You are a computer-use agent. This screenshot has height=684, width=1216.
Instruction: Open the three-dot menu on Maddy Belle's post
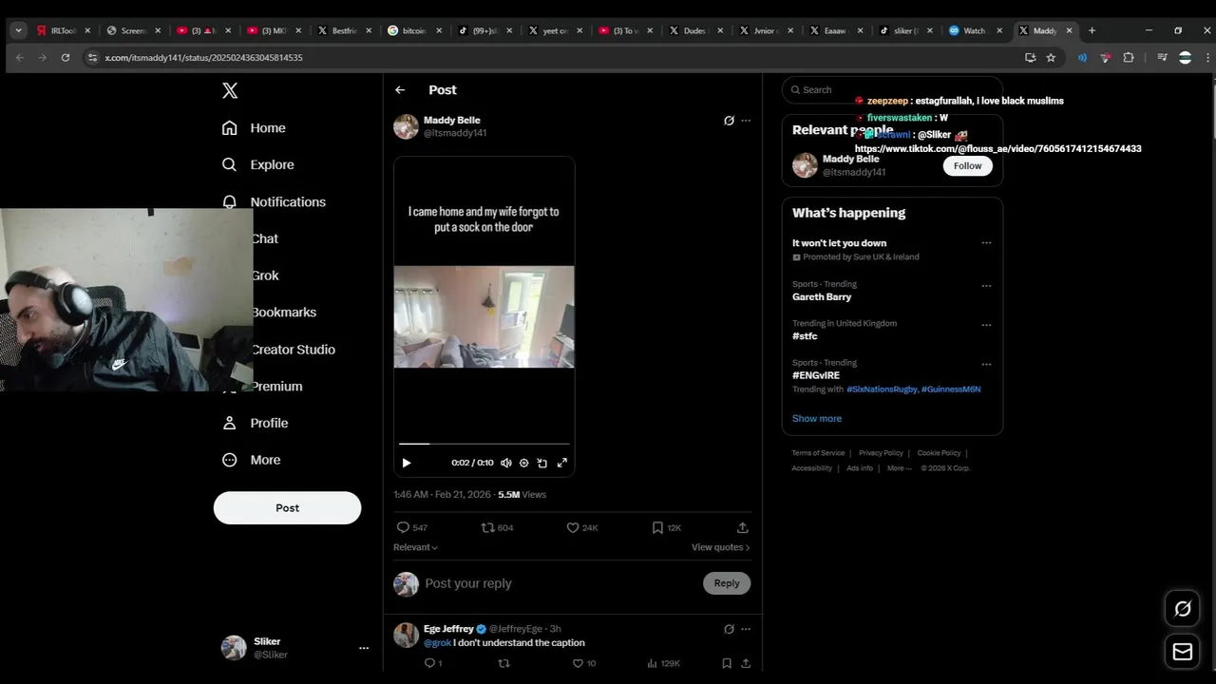point(746,121)
